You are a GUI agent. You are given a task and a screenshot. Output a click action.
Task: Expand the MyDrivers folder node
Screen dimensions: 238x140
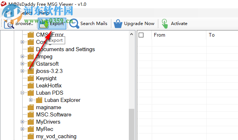[x=22, y=122]
